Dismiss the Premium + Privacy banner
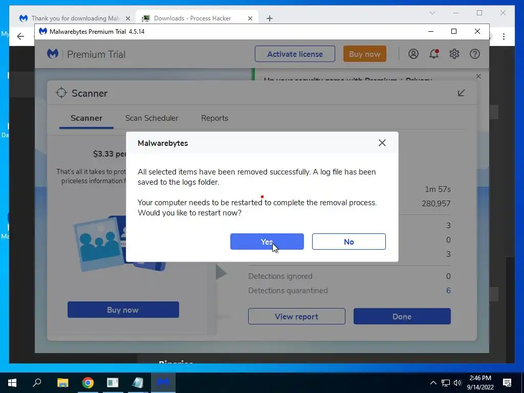 [x=478, y=77]
